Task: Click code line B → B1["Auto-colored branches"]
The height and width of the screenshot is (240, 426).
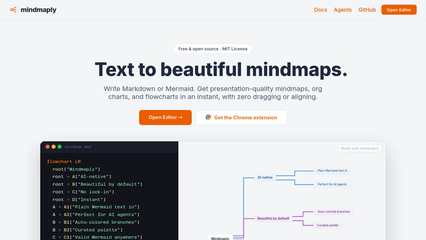Action: pos(96,222)
